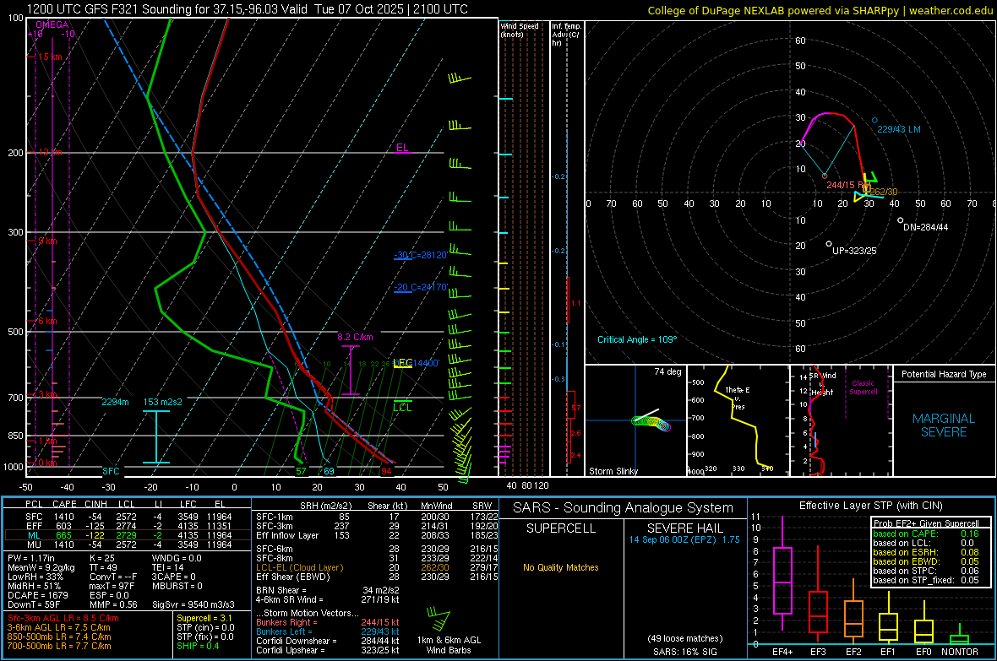Click the 'Corfidi Downshear = 284/44 kt' line
997x661 pixels.
point(328,641)
